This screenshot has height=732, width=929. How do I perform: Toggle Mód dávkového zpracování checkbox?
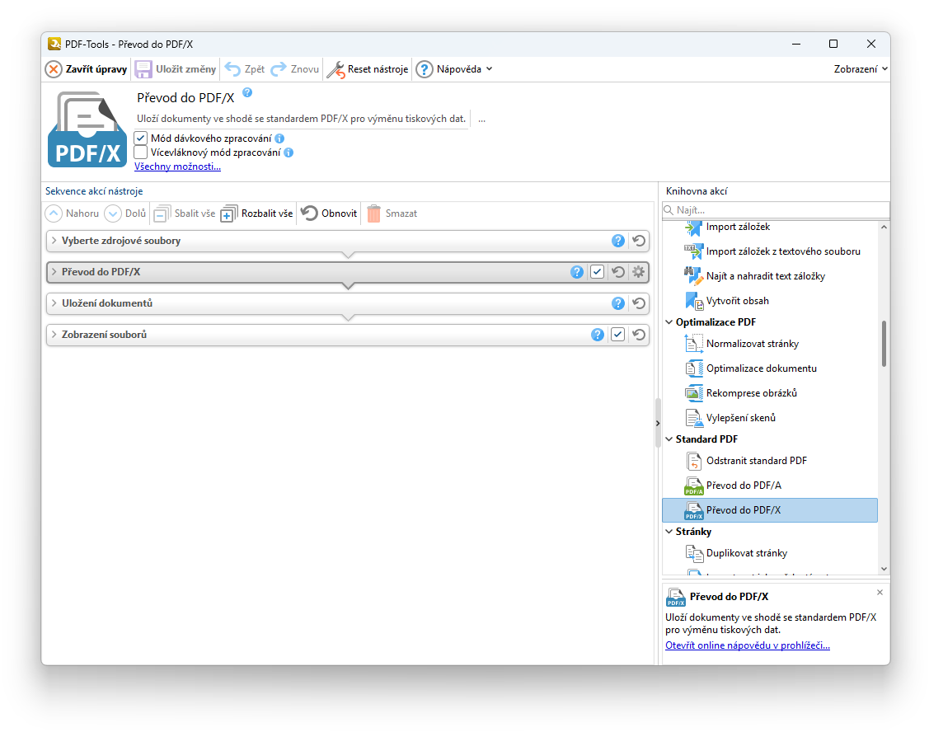coord(140,138)
